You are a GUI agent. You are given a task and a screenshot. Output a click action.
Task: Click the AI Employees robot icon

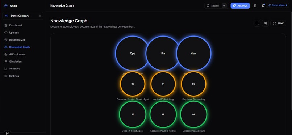[x=6, y=54]
